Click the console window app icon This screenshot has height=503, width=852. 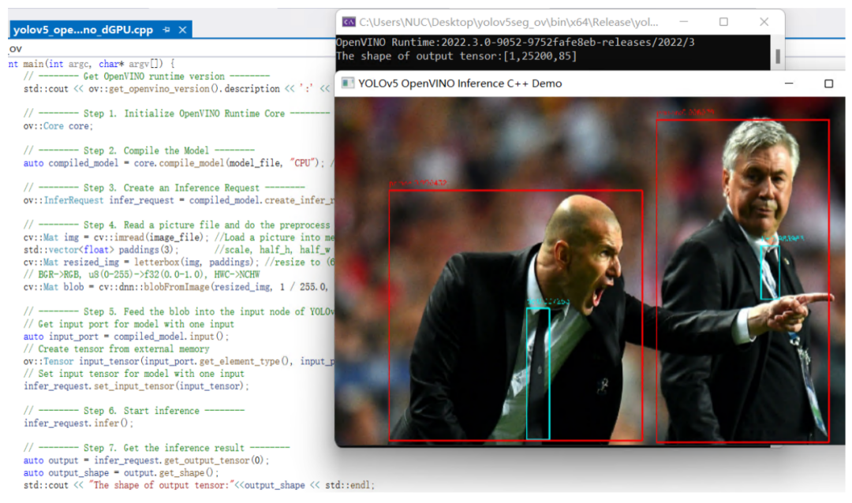coord(349,22)
